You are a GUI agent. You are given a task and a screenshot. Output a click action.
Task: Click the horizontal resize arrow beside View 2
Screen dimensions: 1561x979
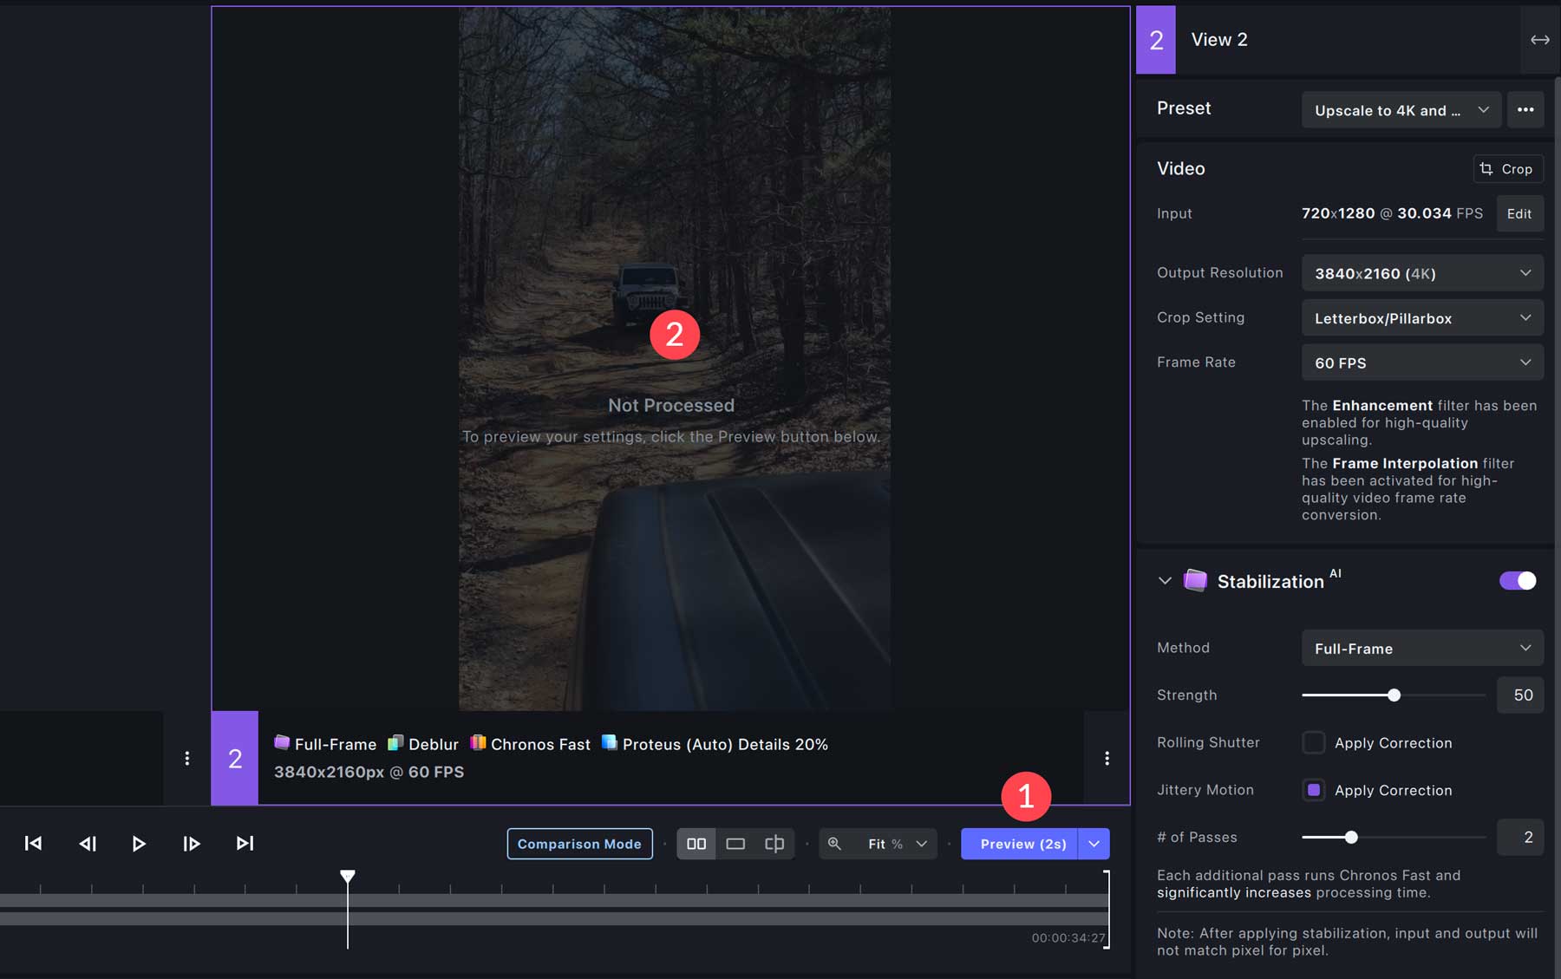(1541, 39)
